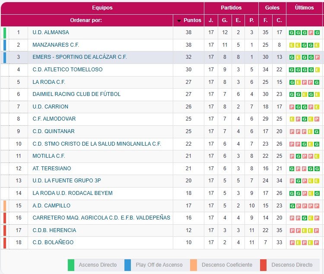Open the DAIMIEL RACING CLUB DE FÚTBOL link
324x274 pixels.
(x=76, y=94)
